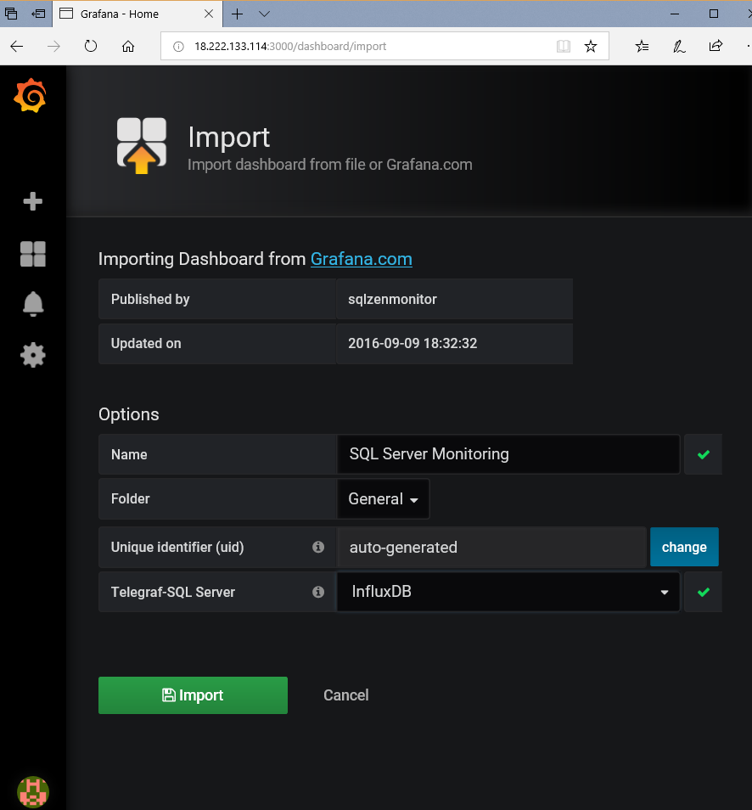Click the info icon beside Unique identifier
Image resolution: width=752 pixels, height=810 pixels.
(x=318, y=547)
